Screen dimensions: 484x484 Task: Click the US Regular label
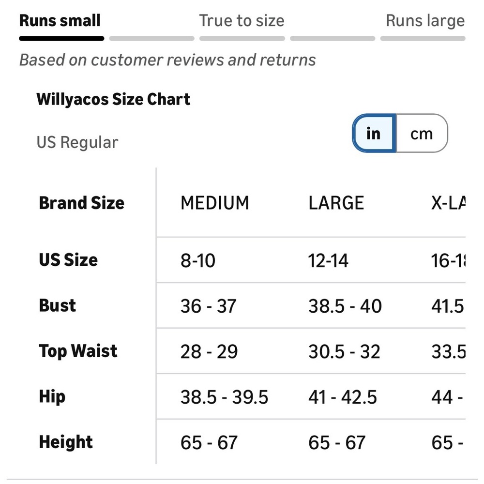(x=77, y=142)
